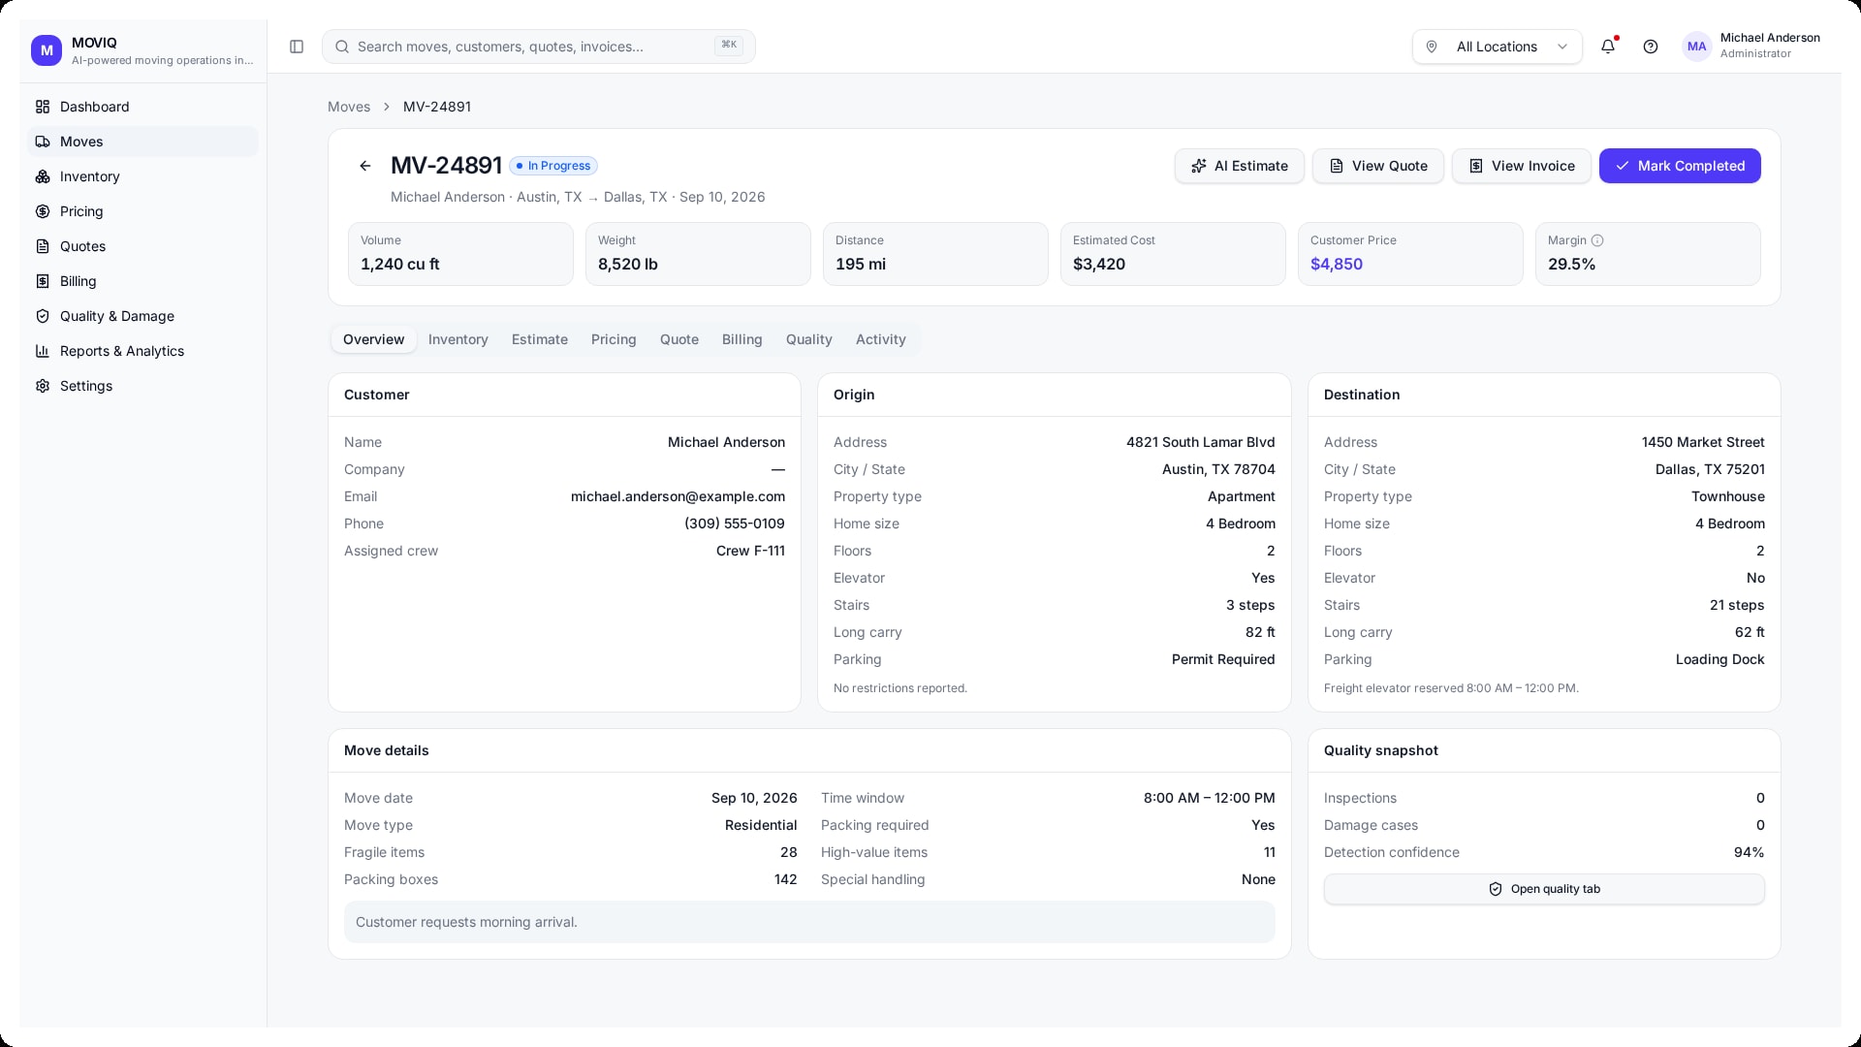Switch to the Estimate tab
The width and height of the screenshot is (1861, 1047).
click(540, 339)
